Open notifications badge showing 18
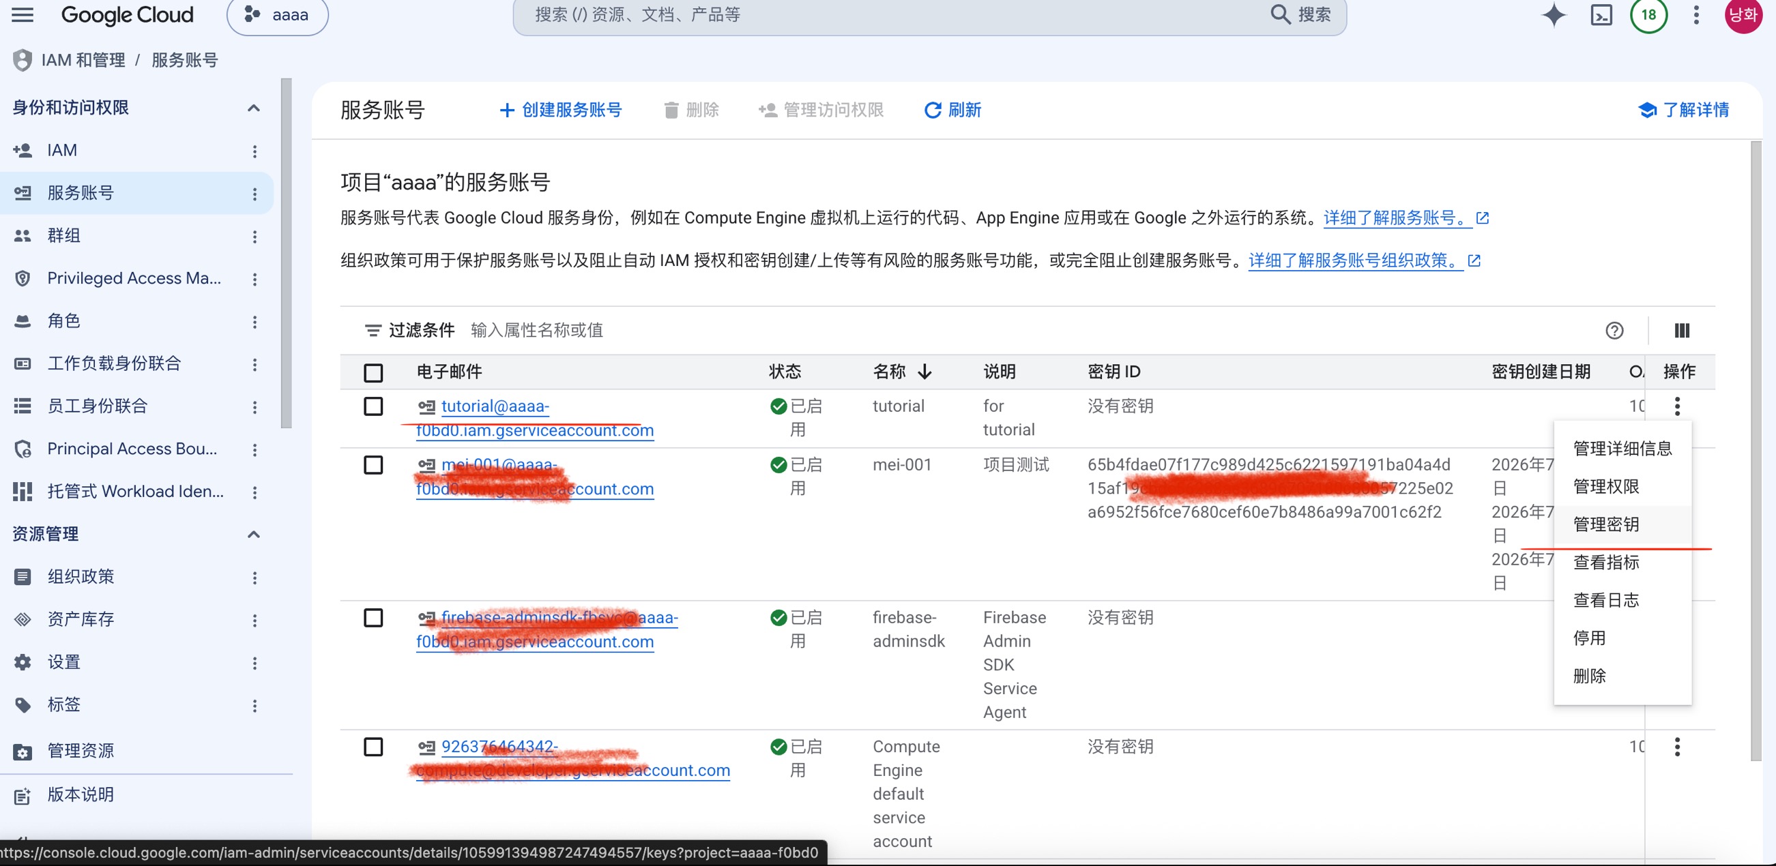The width and height of the screenshot is (1776, 866). pos(1648,14)
